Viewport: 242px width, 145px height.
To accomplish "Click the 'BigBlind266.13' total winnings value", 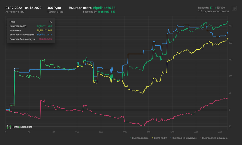I will (104, 8).
